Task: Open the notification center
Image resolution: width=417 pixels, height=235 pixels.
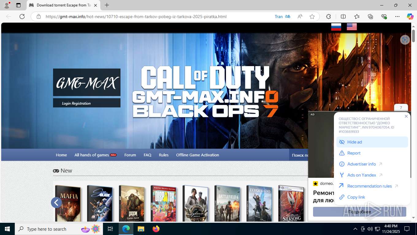Action: click(x=407, y=229)
